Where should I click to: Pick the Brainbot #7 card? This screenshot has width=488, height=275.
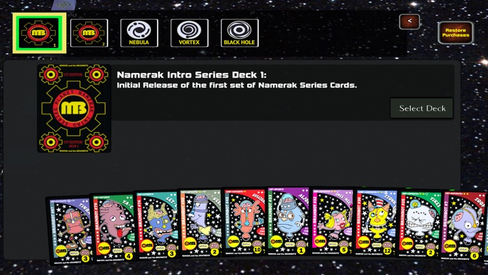coord(464,226)
